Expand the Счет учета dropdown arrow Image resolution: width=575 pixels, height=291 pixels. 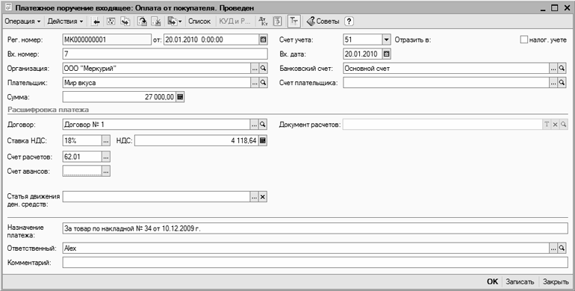[386, 40]
